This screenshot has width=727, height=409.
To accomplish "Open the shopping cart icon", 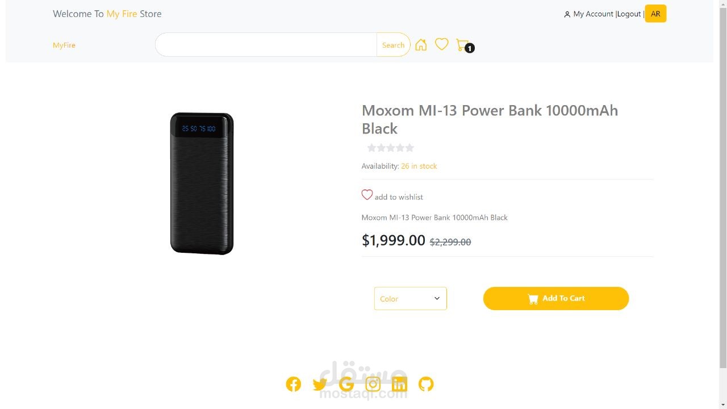I will coord(462,45).
